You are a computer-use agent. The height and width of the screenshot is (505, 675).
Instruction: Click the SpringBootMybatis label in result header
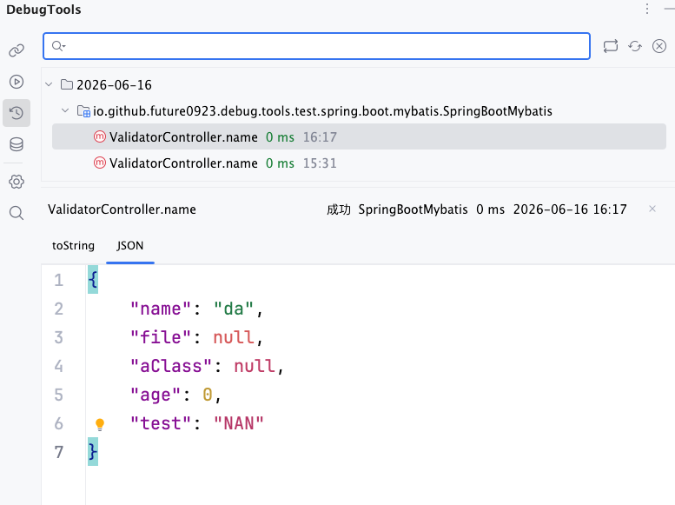click(413, 209)
